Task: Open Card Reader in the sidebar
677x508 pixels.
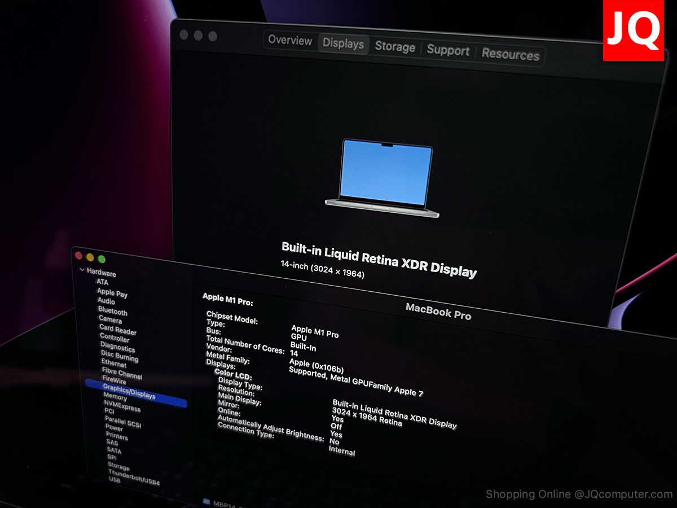Action: pyautogui.click(x=118, y=329)
